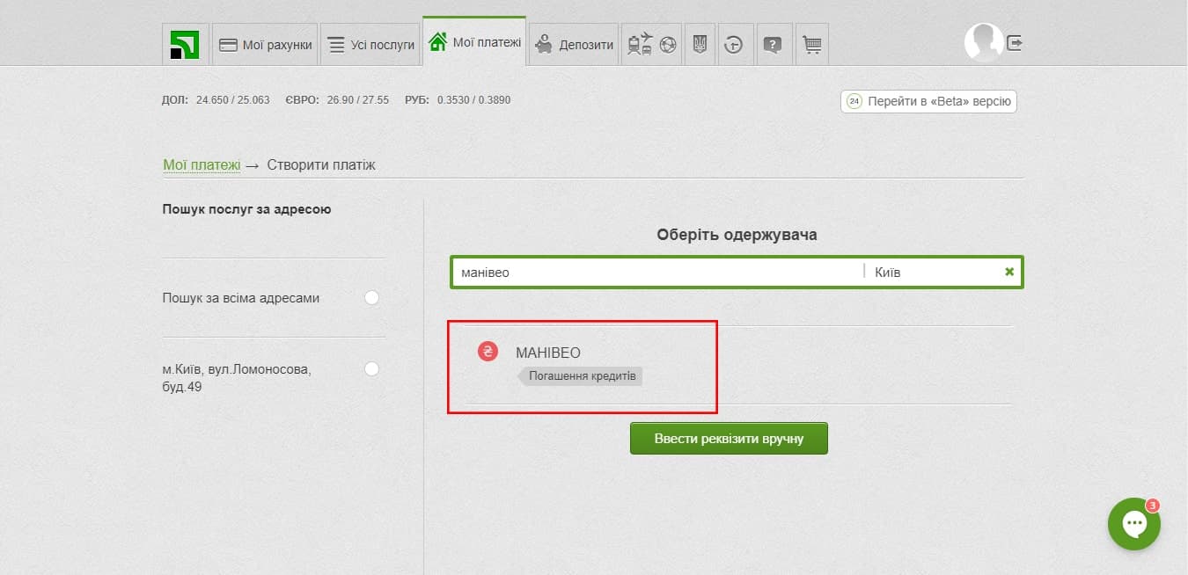Open the Депозити tab

pos(574,45)
